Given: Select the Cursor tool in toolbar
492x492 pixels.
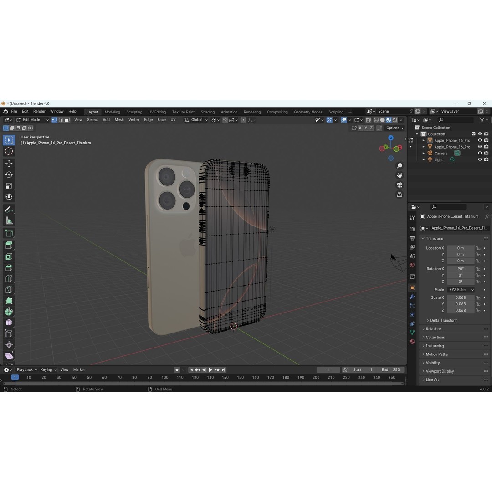Looking at the screenshot, I should (x=9, y=151).
